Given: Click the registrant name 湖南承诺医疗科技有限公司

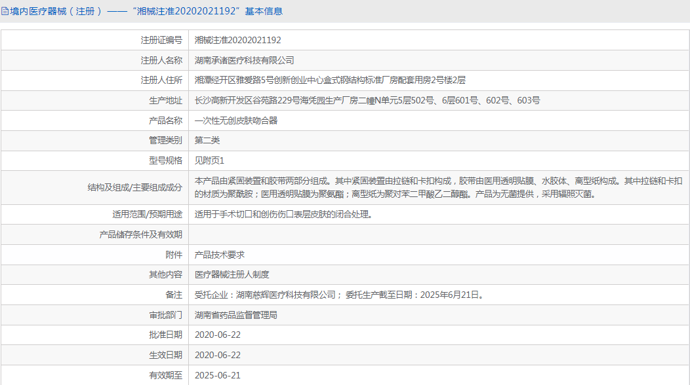Looking at the screenshot, I should point(245,60).
